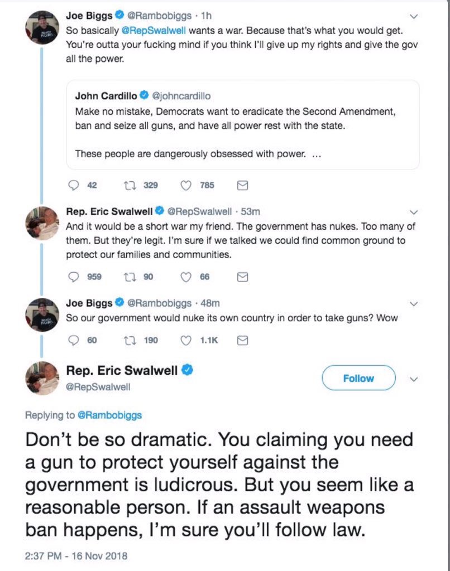Reply to Swalwell's nukes tweet
This screenshot has width=450, height=571.
tap(73, 277)
